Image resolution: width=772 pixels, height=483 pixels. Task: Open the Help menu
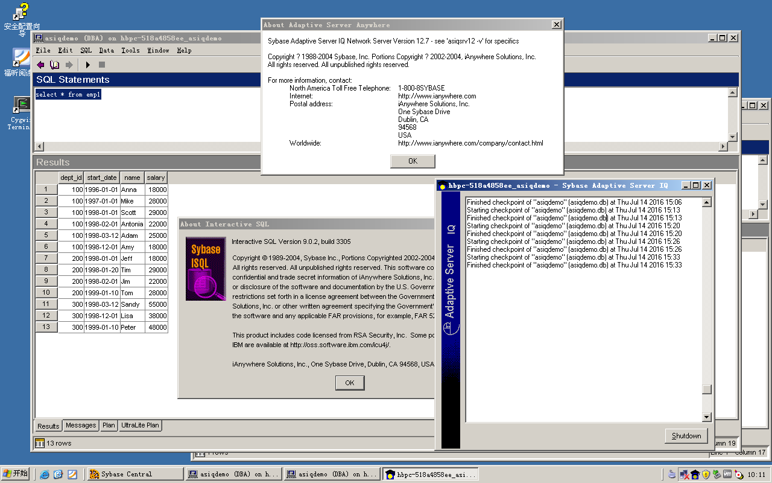[x=184, y=51]
